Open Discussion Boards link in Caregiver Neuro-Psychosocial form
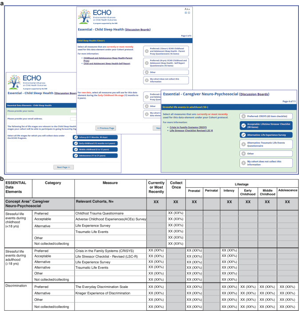The width and height of the screenshot is (299, 311). coord(254,94)
